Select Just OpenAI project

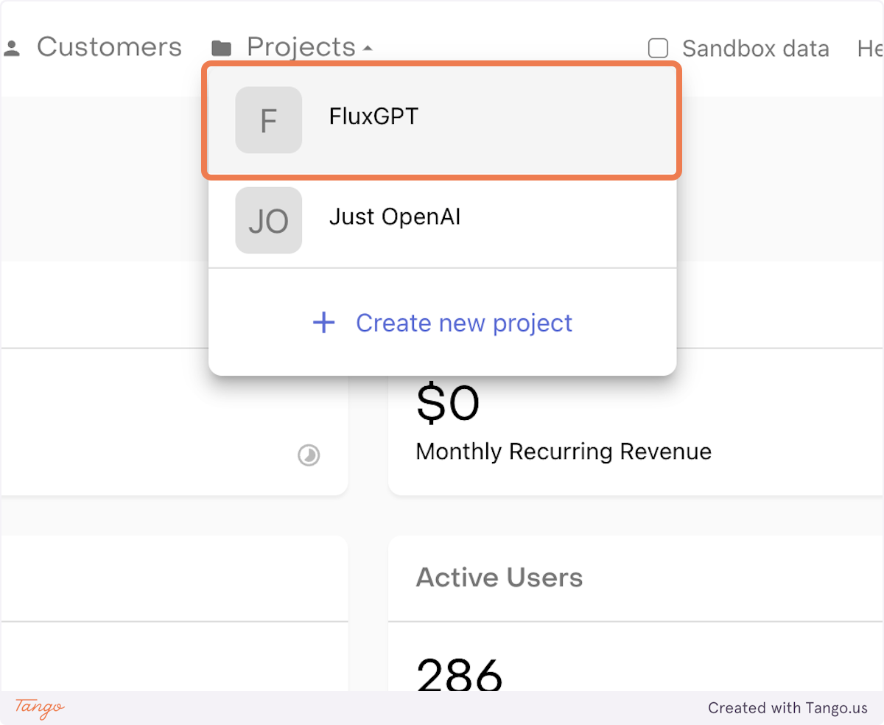click(x=442, y=220)
